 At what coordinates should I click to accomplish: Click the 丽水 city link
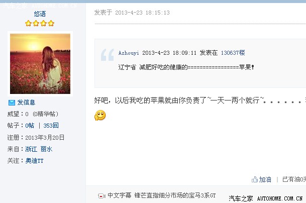click(x=46, y=149)
